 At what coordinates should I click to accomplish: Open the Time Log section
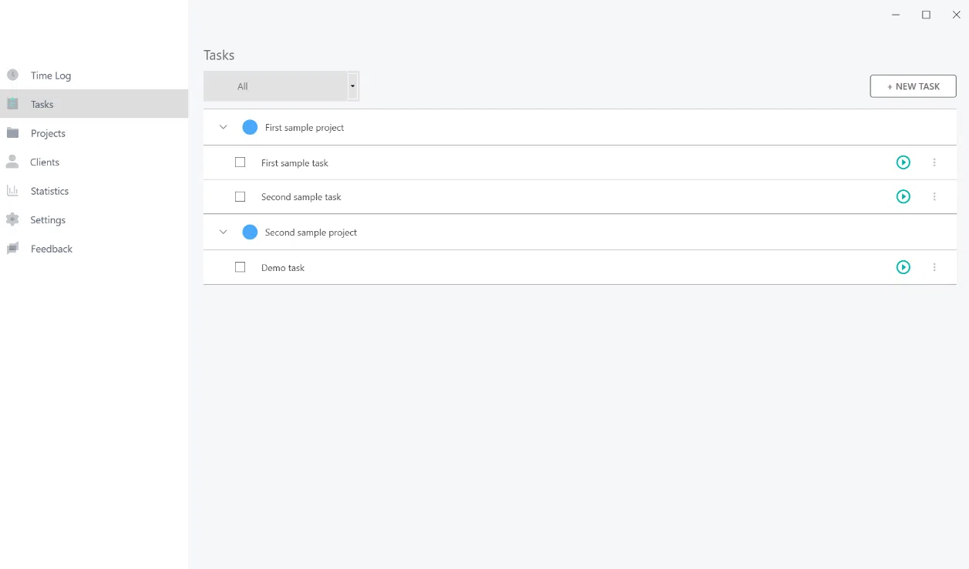click(50, 75)
